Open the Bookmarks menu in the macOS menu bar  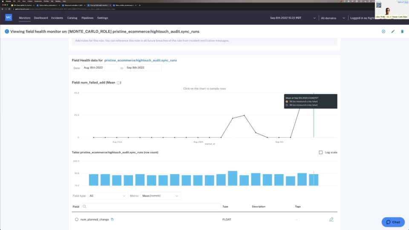[x=38, y=1]
